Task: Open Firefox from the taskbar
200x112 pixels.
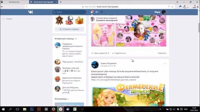Action: pos(53,109)
